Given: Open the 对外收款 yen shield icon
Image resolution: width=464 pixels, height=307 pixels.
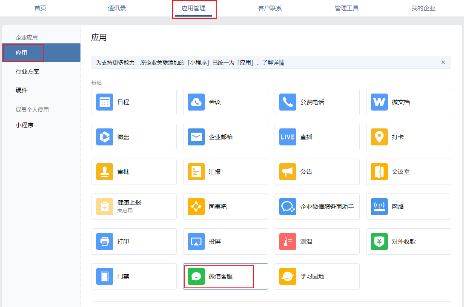Looking at the screenshot, I should point(379,242).
